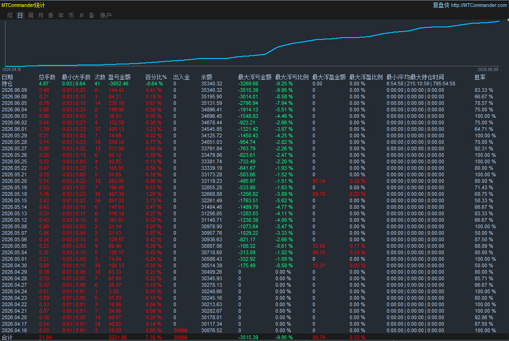The height and width of the screenshot is (341, 509).
Task: Open the 币 currency tab
Action: [x=71, y=15]
